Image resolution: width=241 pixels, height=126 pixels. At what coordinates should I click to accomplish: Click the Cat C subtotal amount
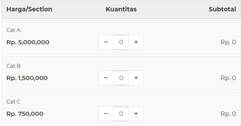pos(228,114)
